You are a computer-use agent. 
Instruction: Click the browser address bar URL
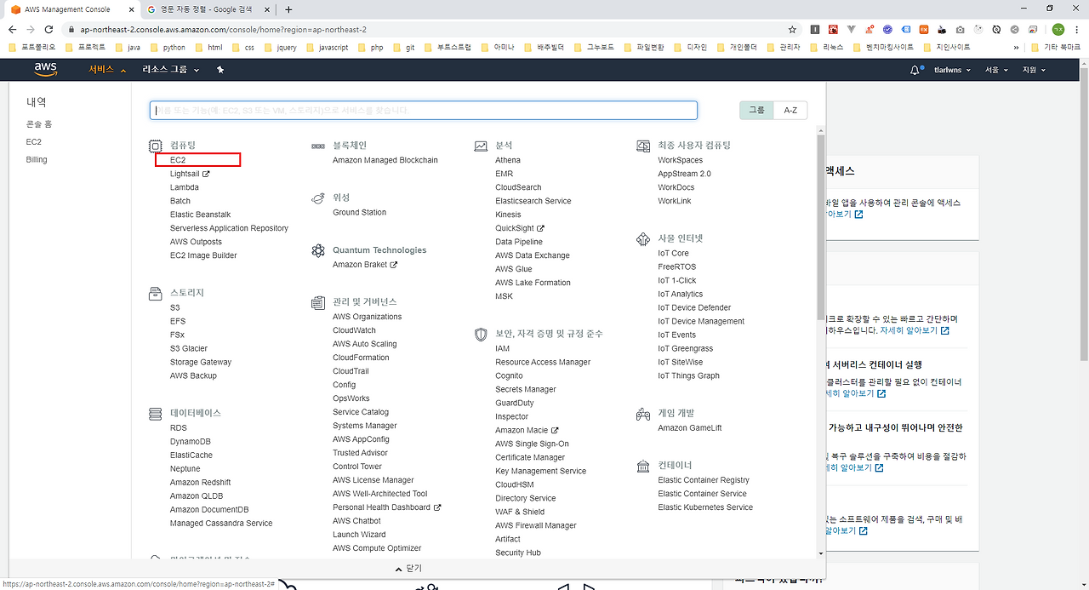(x=224, y=29)
